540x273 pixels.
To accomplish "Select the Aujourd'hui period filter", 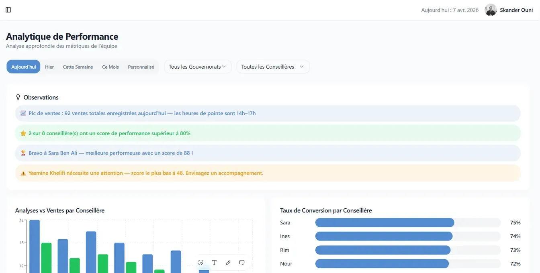I will pos(23,67).
